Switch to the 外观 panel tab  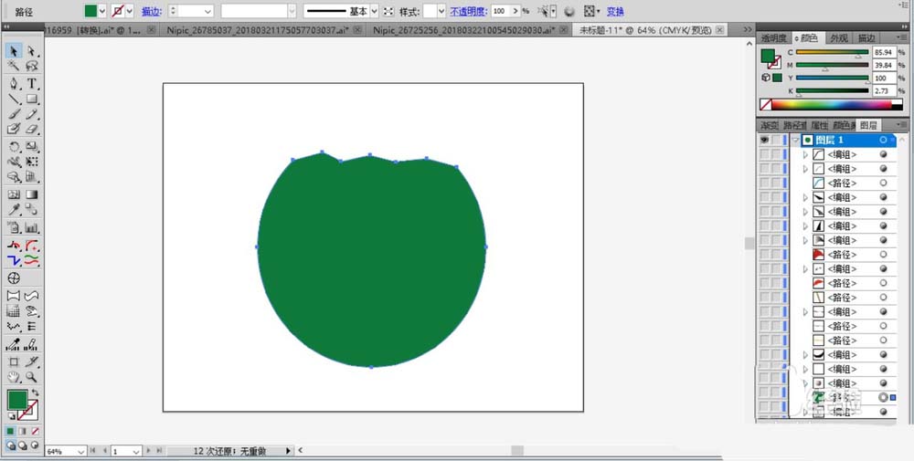pyautogui.click(x=839, y=37)
